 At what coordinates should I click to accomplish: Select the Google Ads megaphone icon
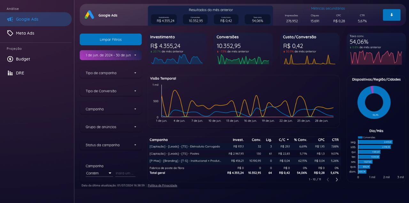tap(11, 19)
